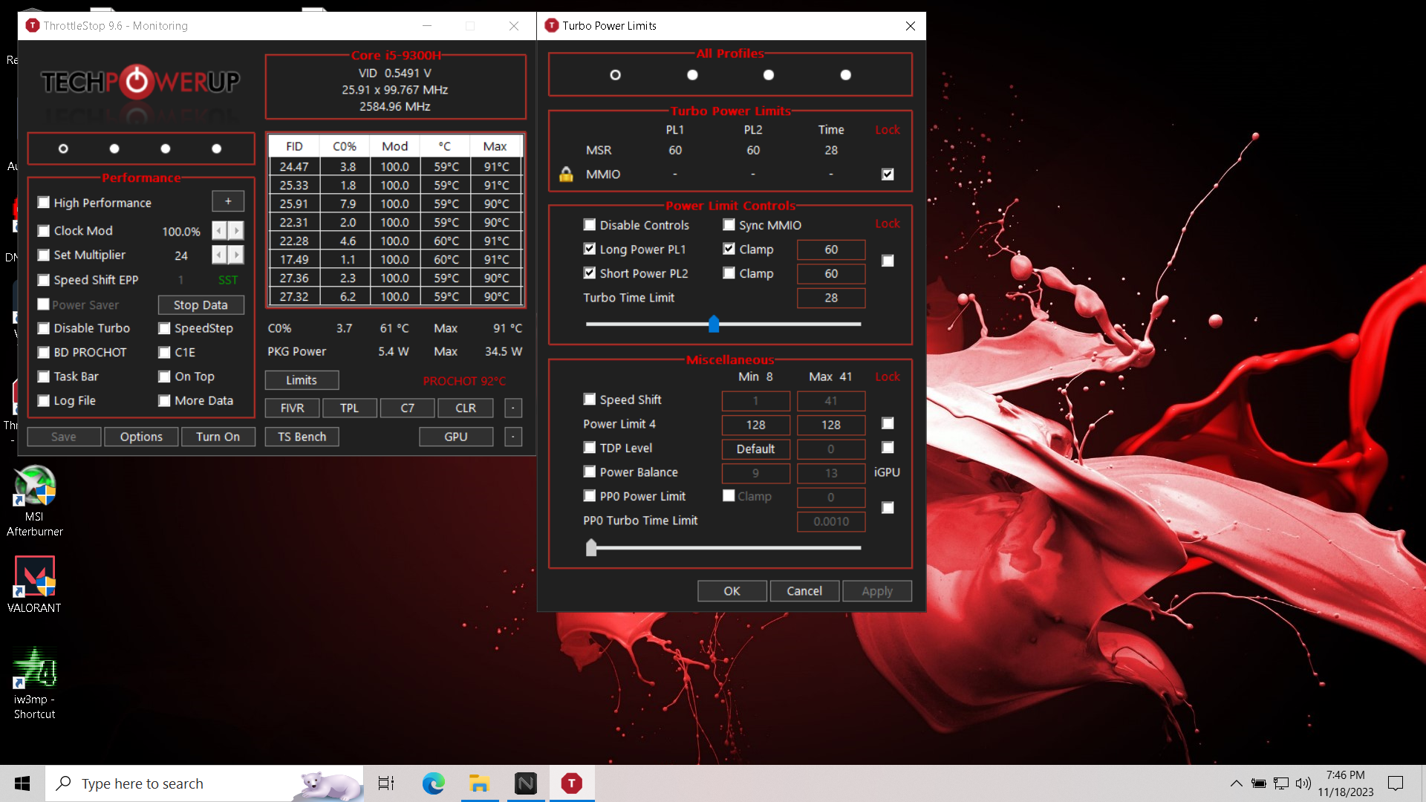Click Turn On button
The height and width of the screenshot is (802, 1426).
[x=218, y=437]
